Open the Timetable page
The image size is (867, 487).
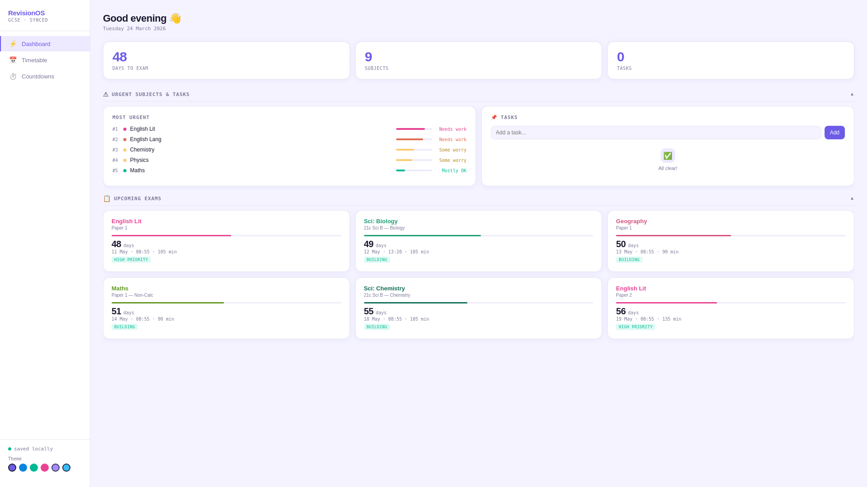tap(34, 60)
